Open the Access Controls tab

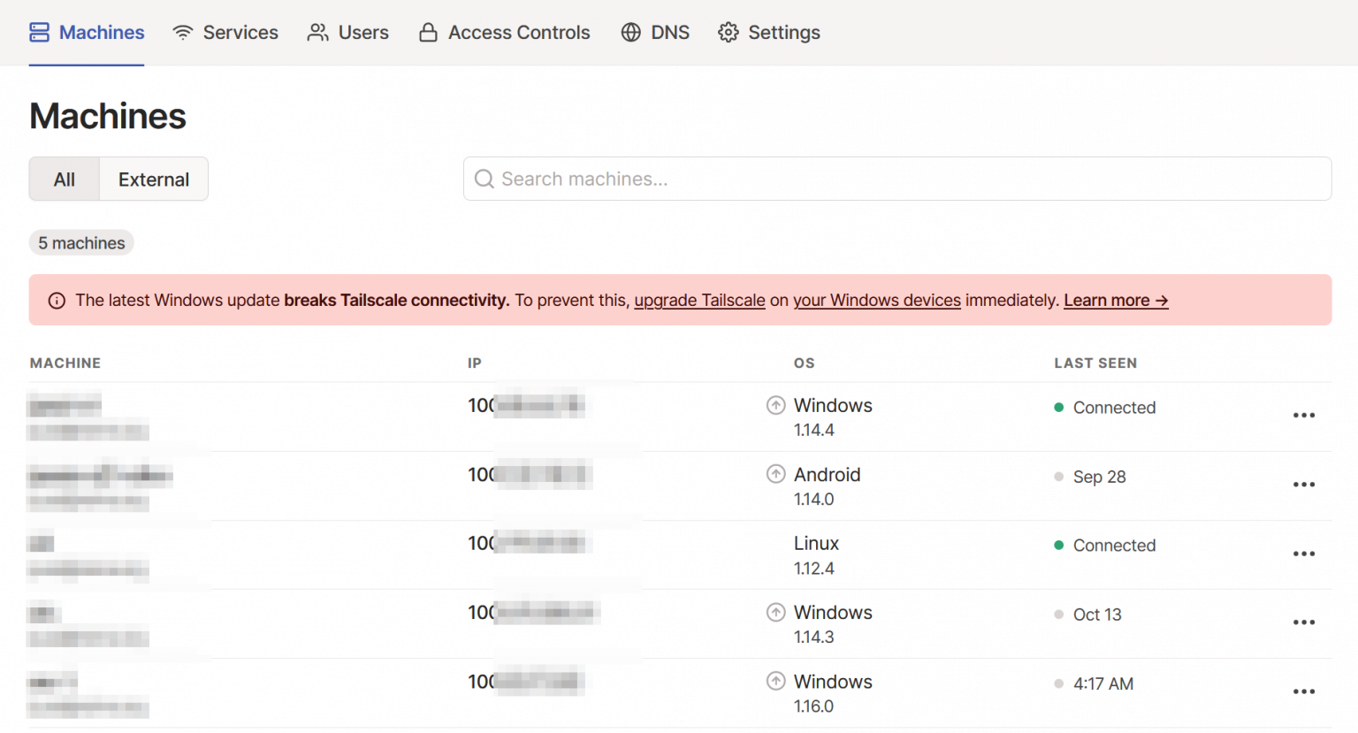pyautogui.click(x=504, y=33)
